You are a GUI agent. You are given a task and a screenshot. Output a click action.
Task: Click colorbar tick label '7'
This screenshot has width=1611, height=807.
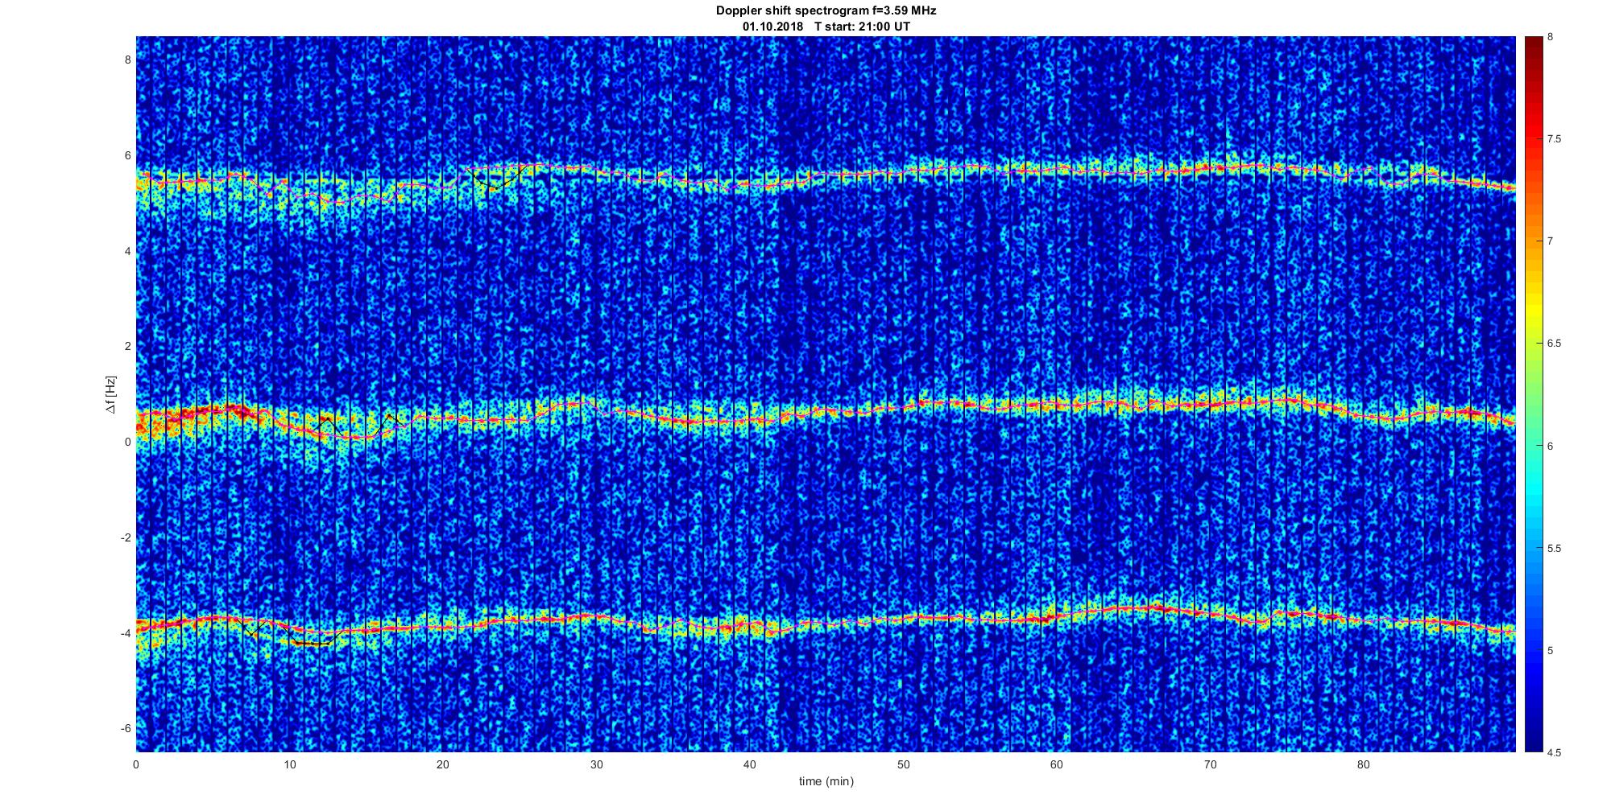coord(1551,241)
